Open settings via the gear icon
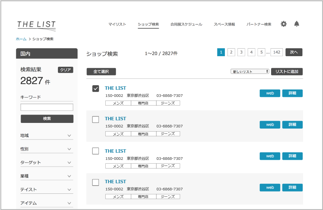 click(284, 24)
